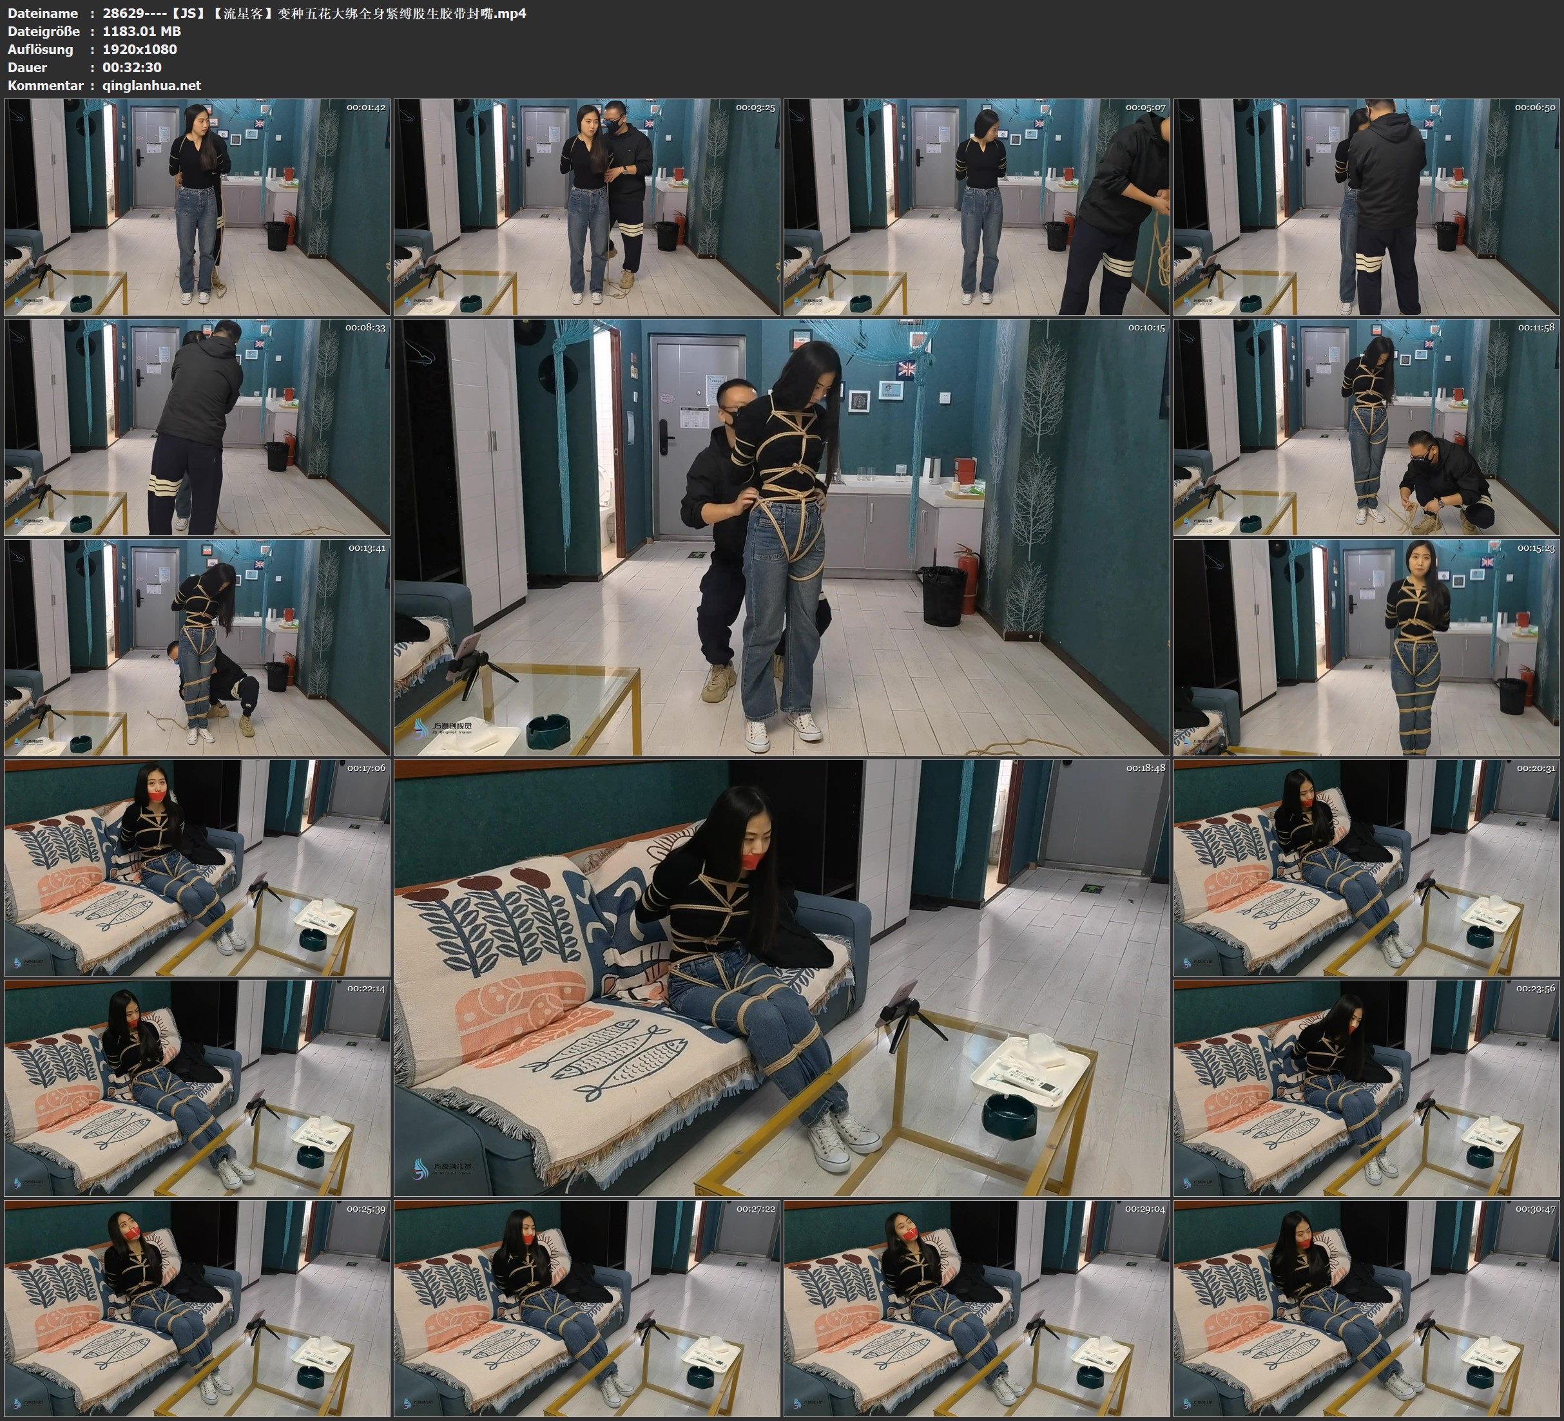Select the large 00:18:48 preview frame
This screenshot has height=1421, width=1564.
pos(781,977)
